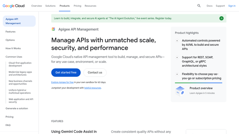Open New business channels and opportunities link

[x=20, y=82]
